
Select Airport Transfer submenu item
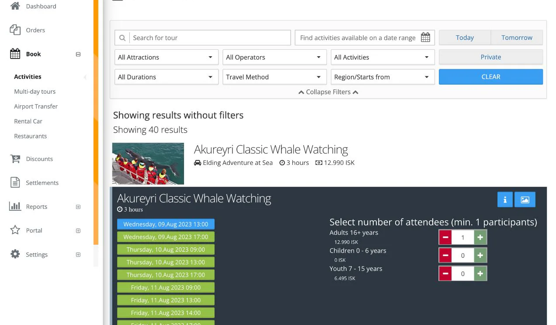point(36,106)
